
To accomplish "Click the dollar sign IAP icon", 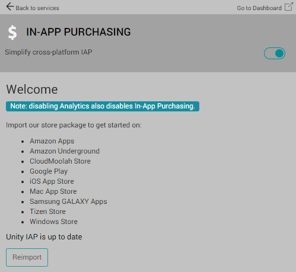I will (12, 33).
